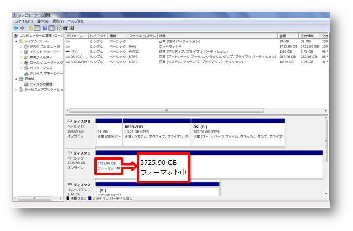Sort by the 状態 column header

pyautogui.click(x=217, y=36)
